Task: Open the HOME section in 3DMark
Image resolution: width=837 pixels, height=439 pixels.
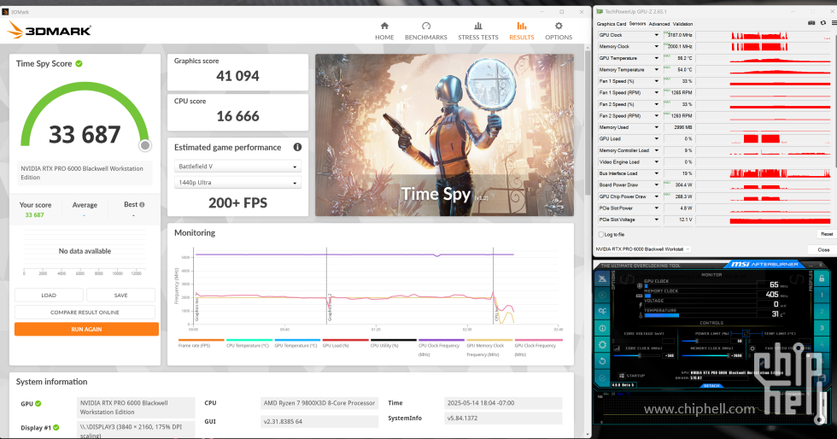Action: pyautogui.click(x=384, y=32)
